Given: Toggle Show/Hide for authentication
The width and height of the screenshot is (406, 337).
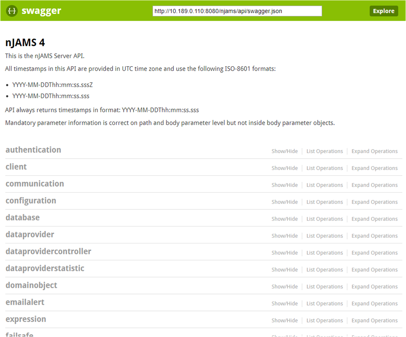Looking at the screenshot, I should click(285, 151).
